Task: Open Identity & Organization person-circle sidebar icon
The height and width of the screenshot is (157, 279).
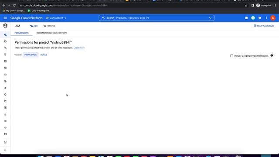Action: tap(5, 41)
